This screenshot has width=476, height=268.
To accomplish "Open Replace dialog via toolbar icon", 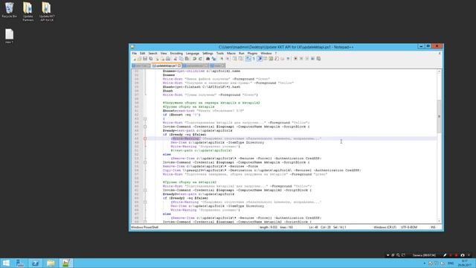I will click(213, 59).
